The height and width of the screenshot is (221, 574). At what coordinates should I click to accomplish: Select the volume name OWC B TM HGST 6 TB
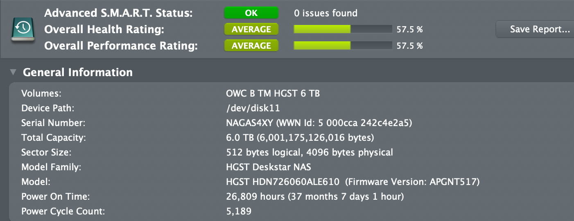tap(273, 94)
